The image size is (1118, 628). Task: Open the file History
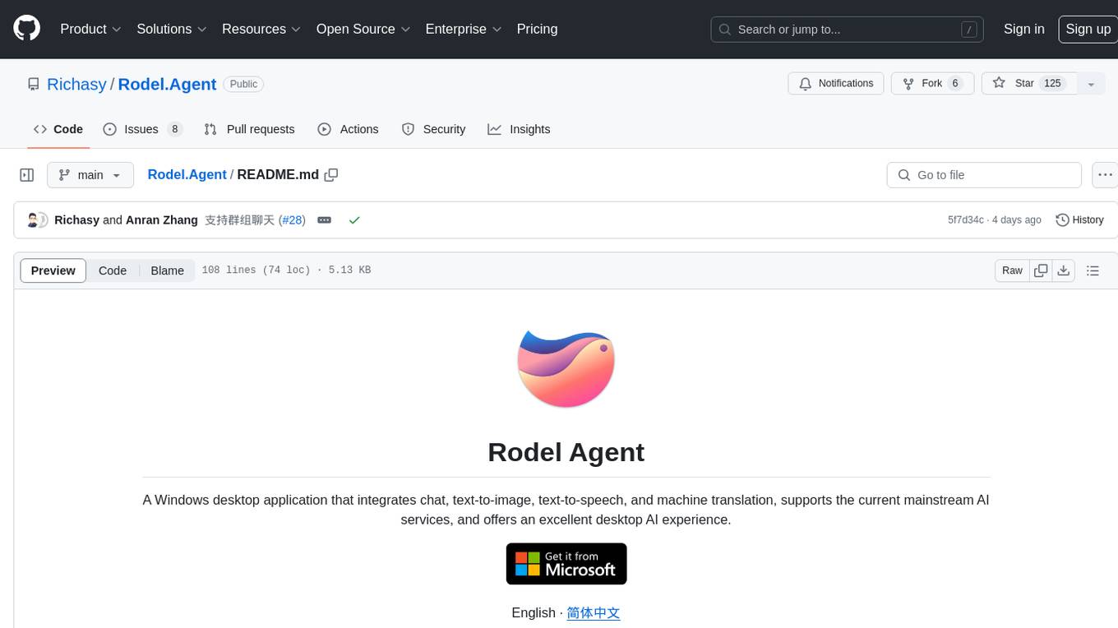pos(1079,219)
